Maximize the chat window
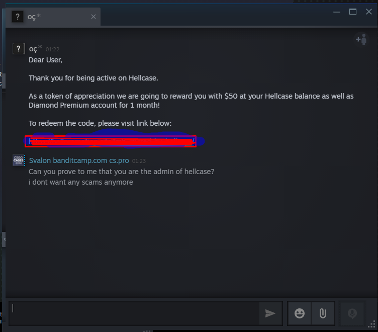The height and width of the screenshot is (332, 378). pos(353,12)
